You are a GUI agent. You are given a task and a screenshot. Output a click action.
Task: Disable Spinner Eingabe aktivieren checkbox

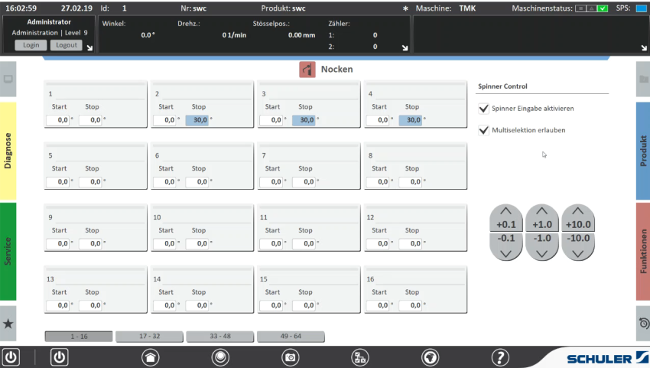(x=483, y=109)
